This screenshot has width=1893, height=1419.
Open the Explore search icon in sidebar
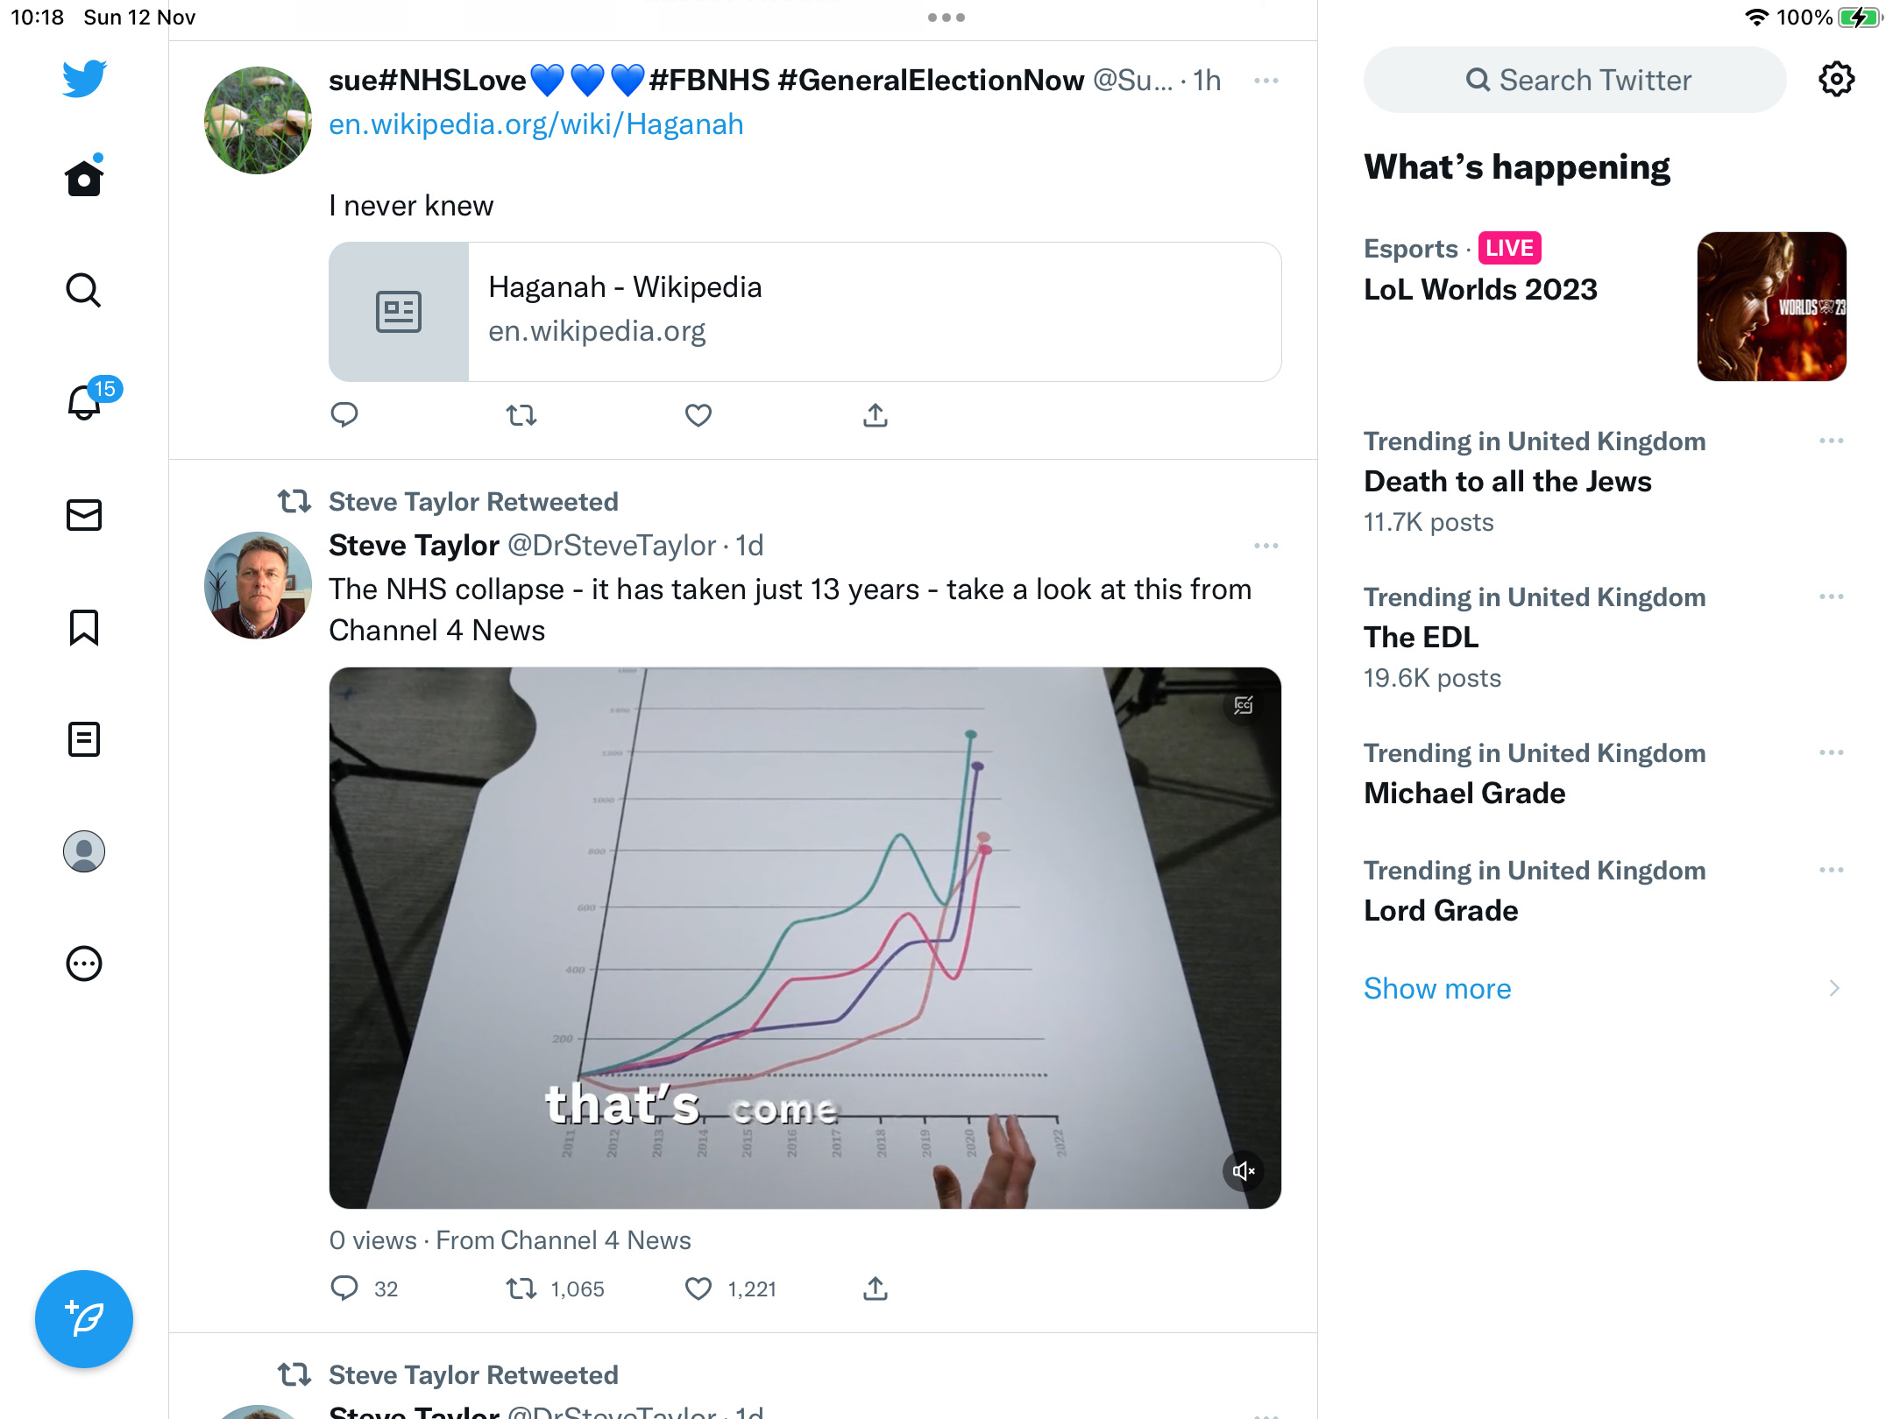tap(84, 290)
